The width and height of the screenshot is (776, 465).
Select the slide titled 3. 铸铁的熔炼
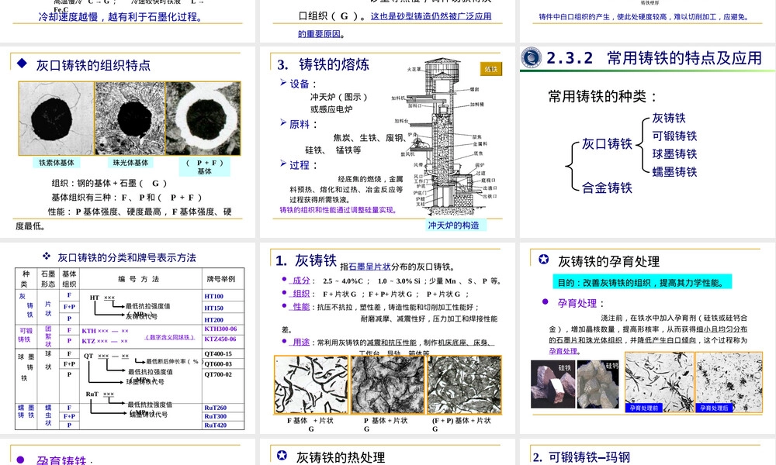[x=387, y=143]
